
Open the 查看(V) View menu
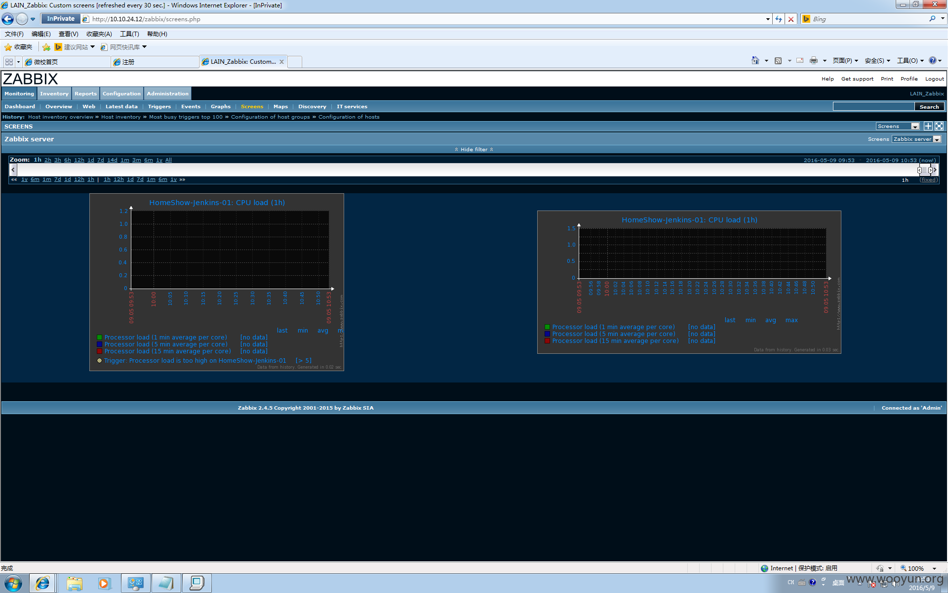pyautogui.click(x=68, y=34)
